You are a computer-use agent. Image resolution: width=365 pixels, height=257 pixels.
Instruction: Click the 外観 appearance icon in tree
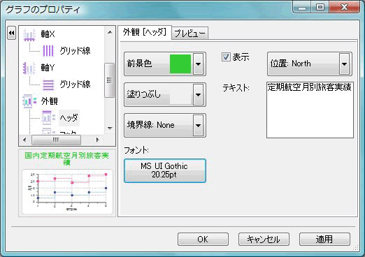(29, 101)
